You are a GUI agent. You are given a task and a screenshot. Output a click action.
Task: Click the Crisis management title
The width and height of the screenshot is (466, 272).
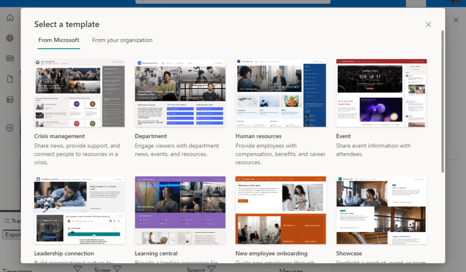pyautogui.click(x=60, y=136)
